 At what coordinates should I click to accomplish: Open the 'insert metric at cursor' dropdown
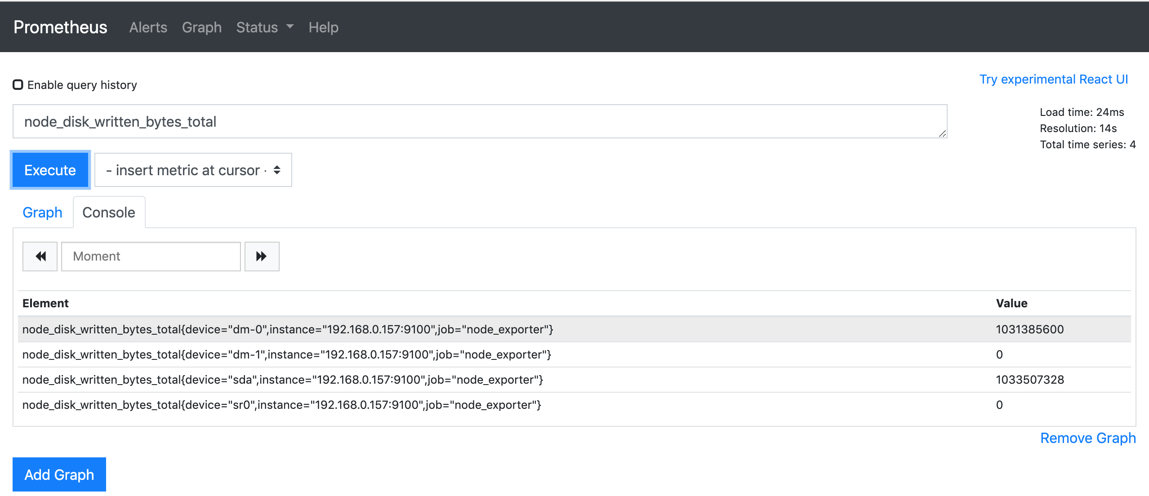192,170
